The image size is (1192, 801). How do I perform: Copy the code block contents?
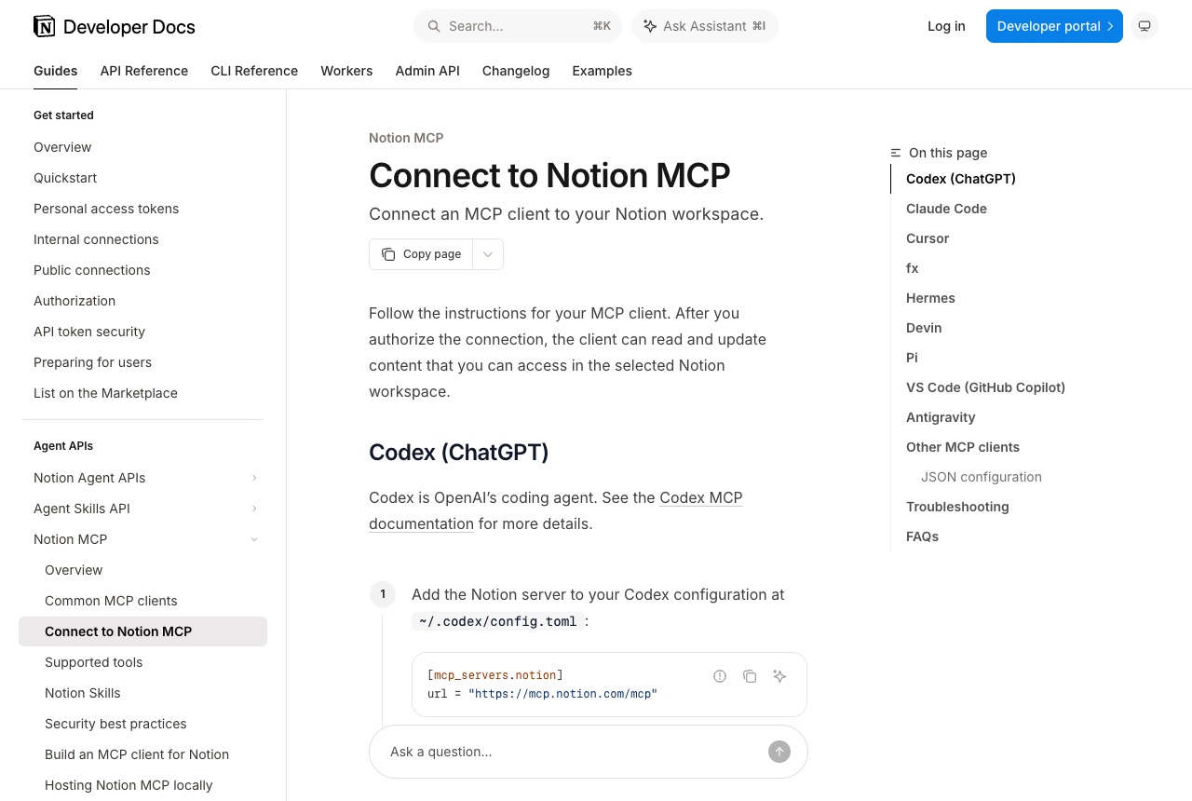click(750, 676)
